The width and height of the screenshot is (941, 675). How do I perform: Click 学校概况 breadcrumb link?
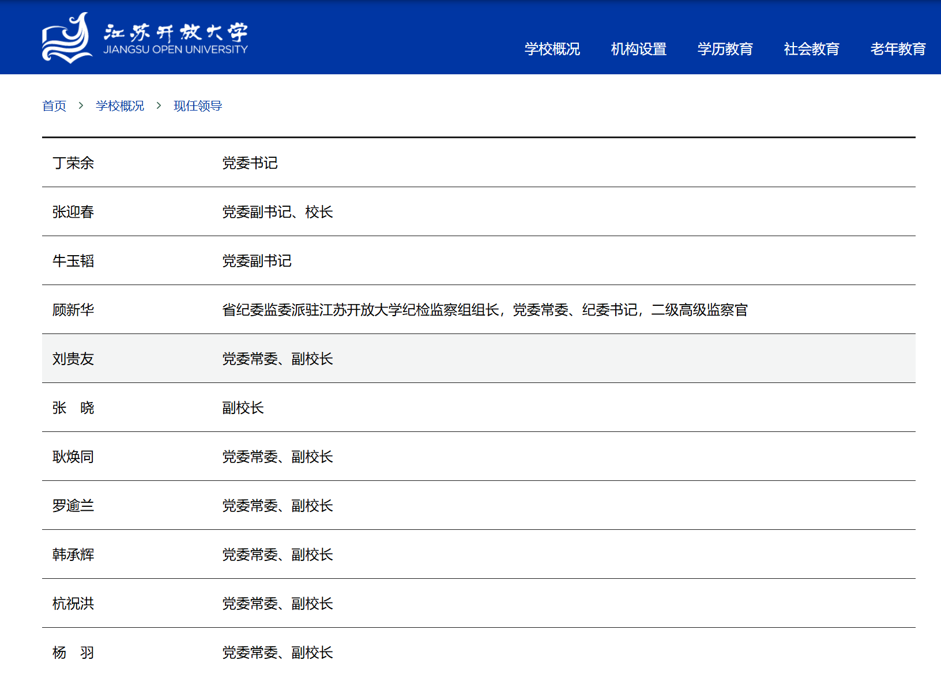tap(120, 106)
